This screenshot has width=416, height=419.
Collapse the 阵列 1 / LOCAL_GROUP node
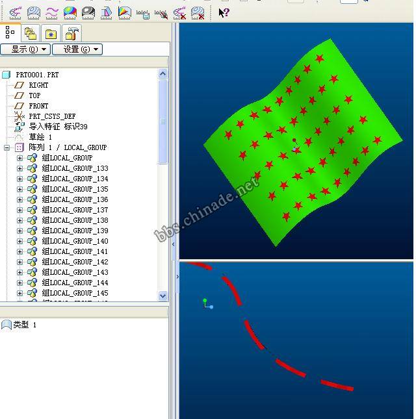click(7, 147)
